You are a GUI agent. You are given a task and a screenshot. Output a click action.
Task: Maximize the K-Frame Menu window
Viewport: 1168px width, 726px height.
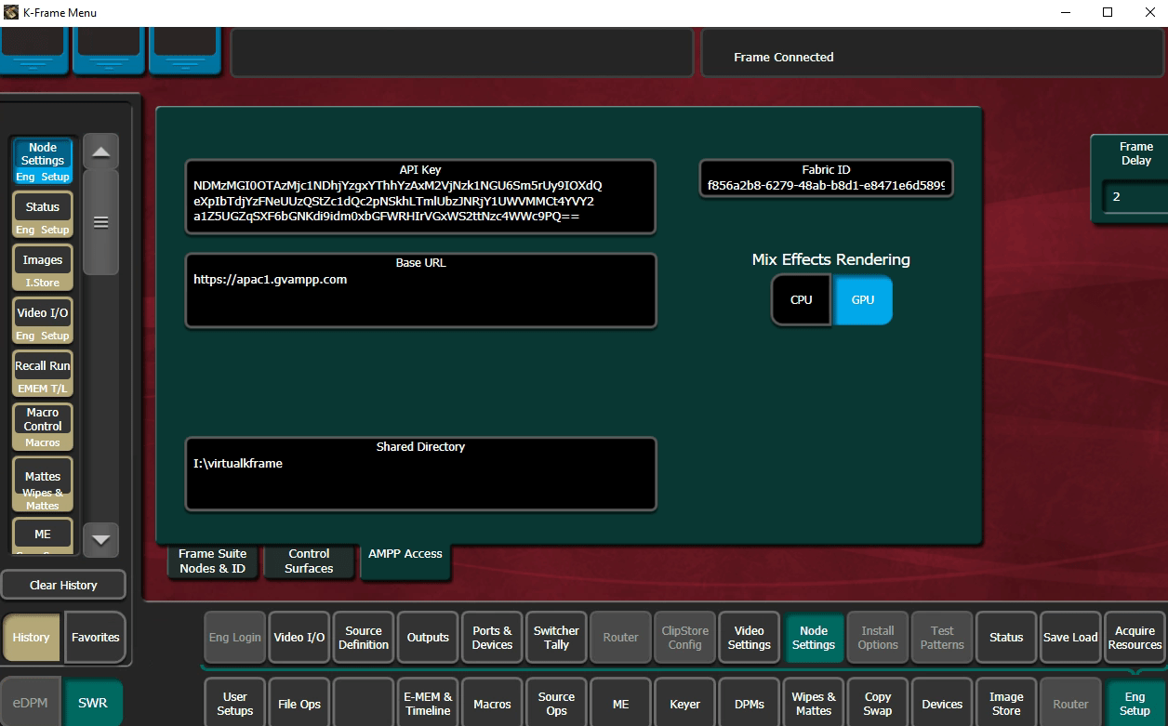click(x=1108, y=12)
